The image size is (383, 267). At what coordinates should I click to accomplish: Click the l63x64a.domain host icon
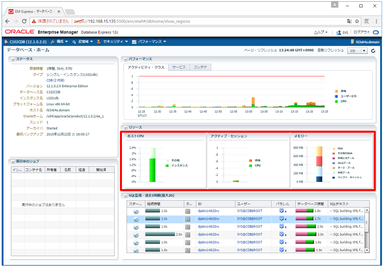(352, 42)
